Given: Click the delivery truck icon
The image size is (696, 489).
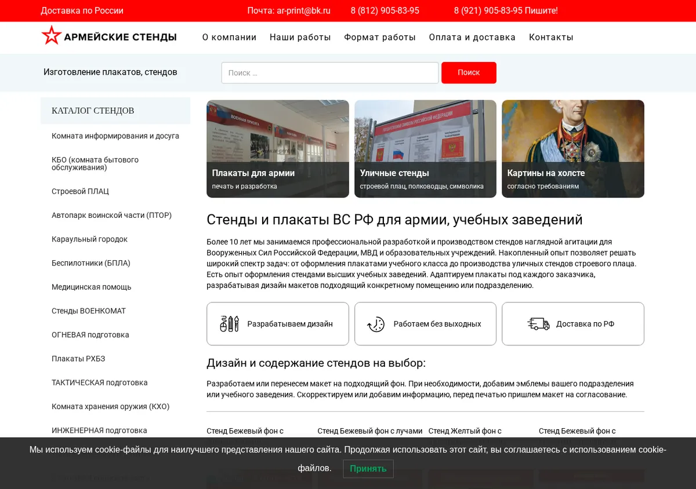Looking at the screenshot, I should tap(539, 324).
